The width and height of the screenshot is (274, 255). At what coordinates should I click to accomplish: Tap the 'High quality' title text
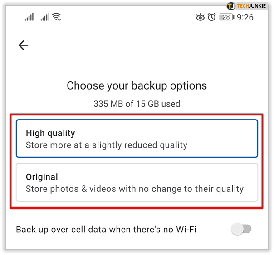click(50, 133)
